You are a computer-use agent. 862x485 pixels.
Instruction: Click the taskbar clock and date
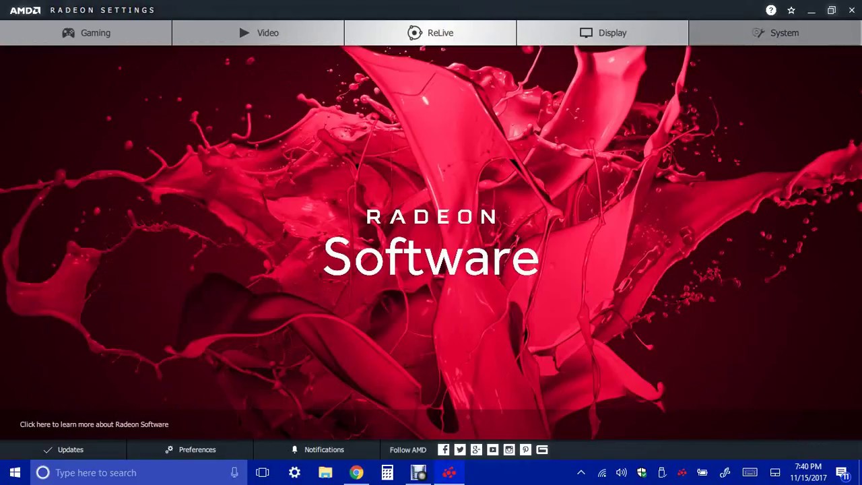[x=808, y=472]
